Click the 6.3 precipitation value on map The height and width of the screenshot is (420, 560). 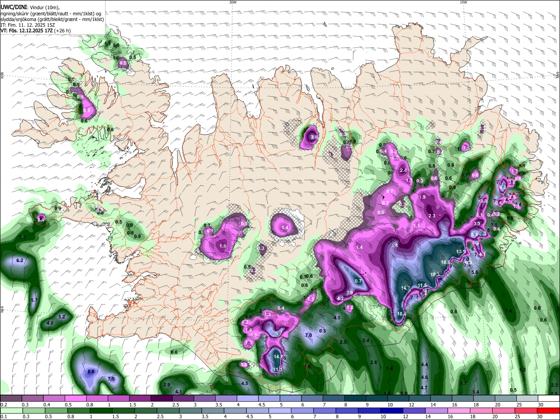(322, 331)
